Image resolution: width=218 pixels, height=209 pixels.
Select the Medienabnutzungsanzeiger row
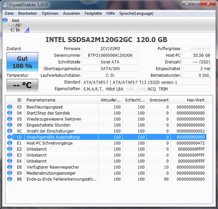(106, 173)
